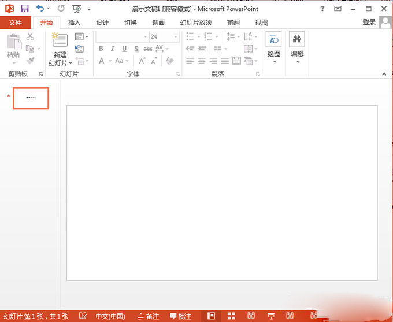The width and height of the screenshot is (393, 322).
Task: Switch to the 幻灯片放映 tab
Action: 196,23
